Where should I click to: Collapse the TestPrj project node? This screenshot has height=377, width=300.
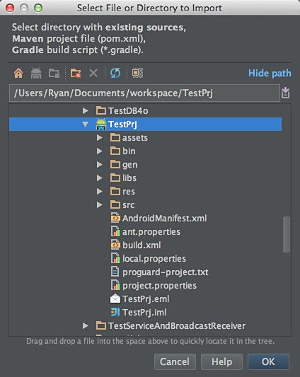(x=85, y=124)
